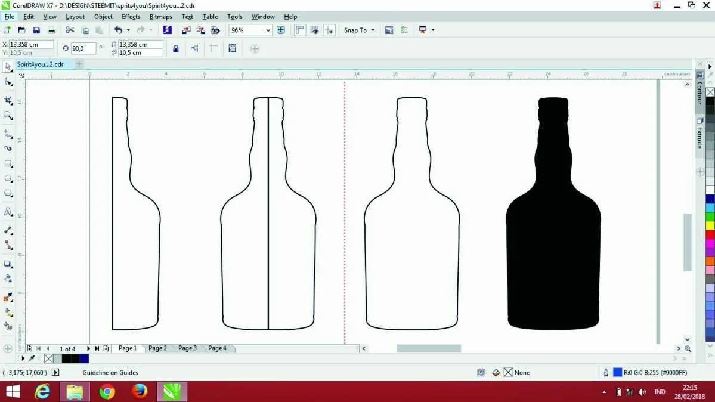
Task: Create a new document from toolbar
Action: [7, 30]
